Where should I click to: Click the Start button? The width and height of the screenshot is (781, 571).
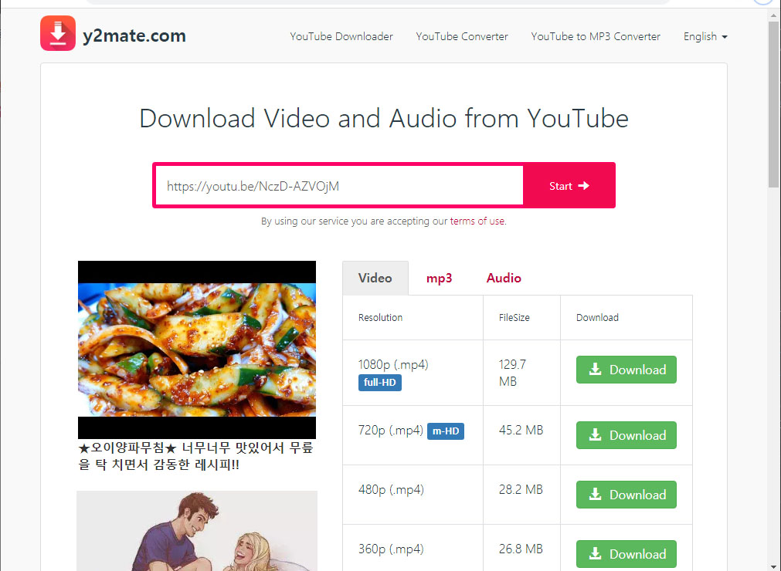(569, 185)
